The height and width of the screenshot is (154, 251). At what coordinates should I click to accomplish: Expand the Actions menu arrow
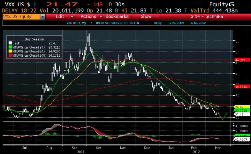(x=101, y=17)
